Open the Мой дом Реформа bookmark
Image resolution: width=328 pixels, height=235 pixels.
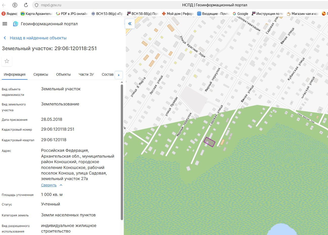pos(178,14)
